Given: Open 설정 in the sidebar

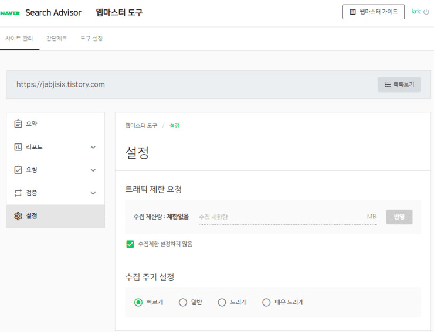Looking at the screenshot, I should click(55, 216).
